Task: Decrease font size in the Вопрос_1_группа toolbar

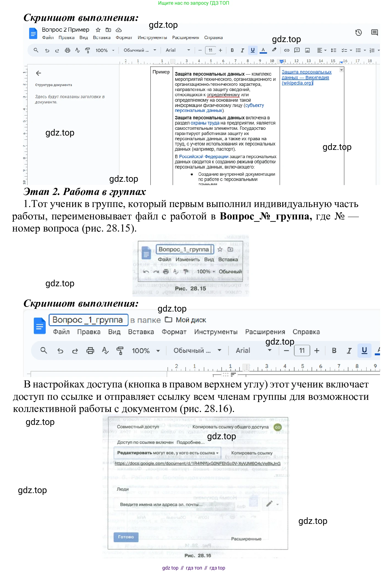Action: [286, 351]
